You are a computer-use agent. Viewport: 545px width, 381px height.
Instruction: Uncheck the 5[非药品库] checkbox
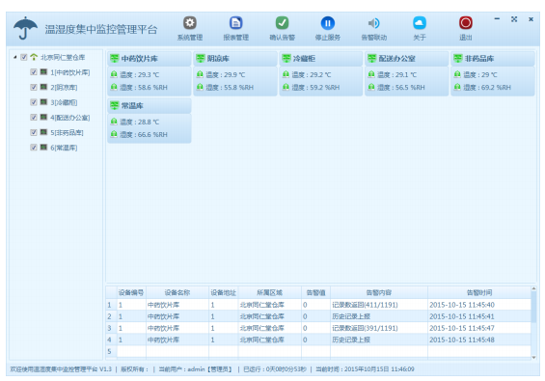point(34,132)
